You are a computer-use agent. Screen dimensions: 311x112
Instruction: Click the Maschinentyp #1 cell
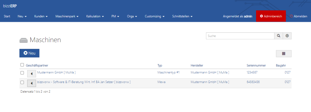168,72
